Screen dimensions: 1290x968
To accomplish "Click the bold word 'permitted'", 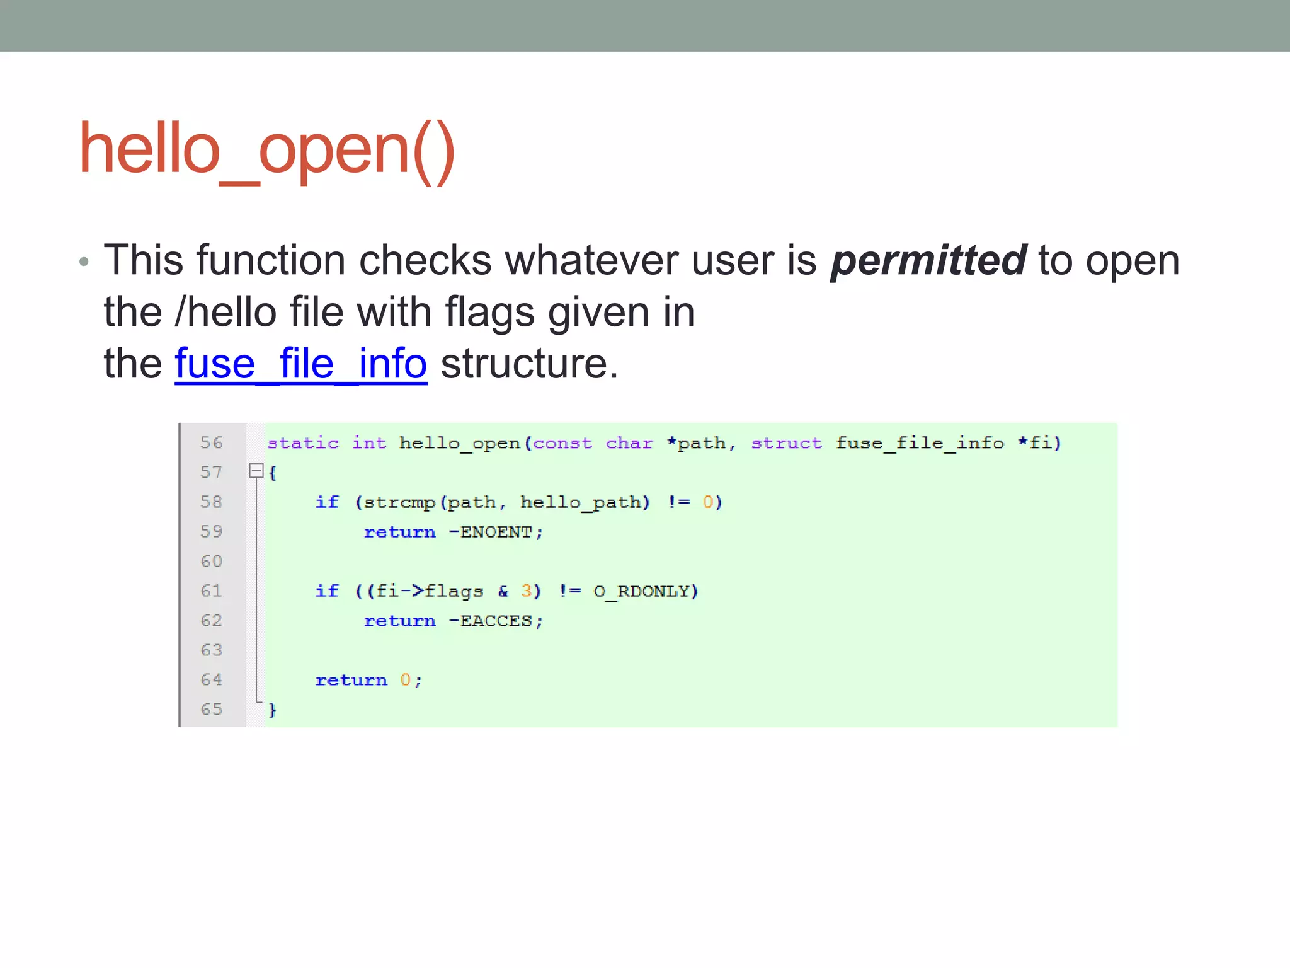I will click(928, 260).
